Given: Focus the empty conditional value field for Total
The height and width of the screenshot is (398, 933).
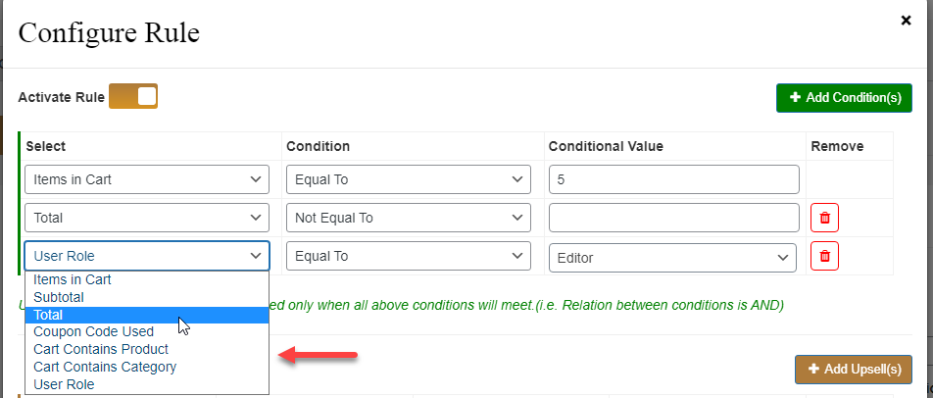Looking at the screenshot, I should click(x=674, y=218).
